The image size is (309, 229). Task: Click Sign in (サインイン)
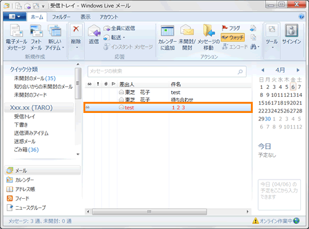[292, 35]
